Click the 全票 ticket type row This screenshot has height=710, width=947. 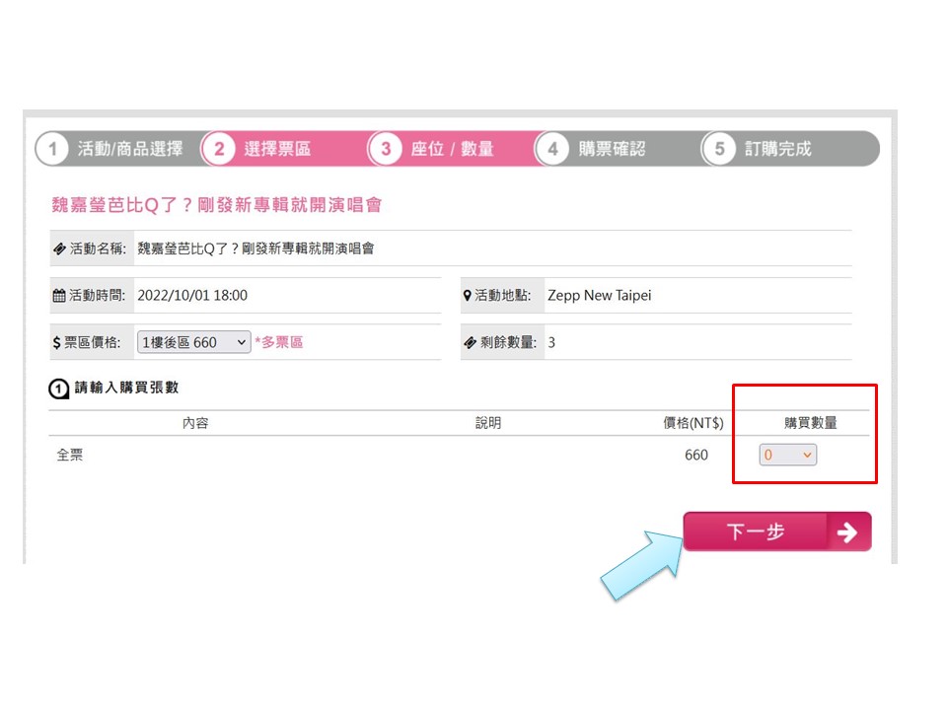[459, 455]
